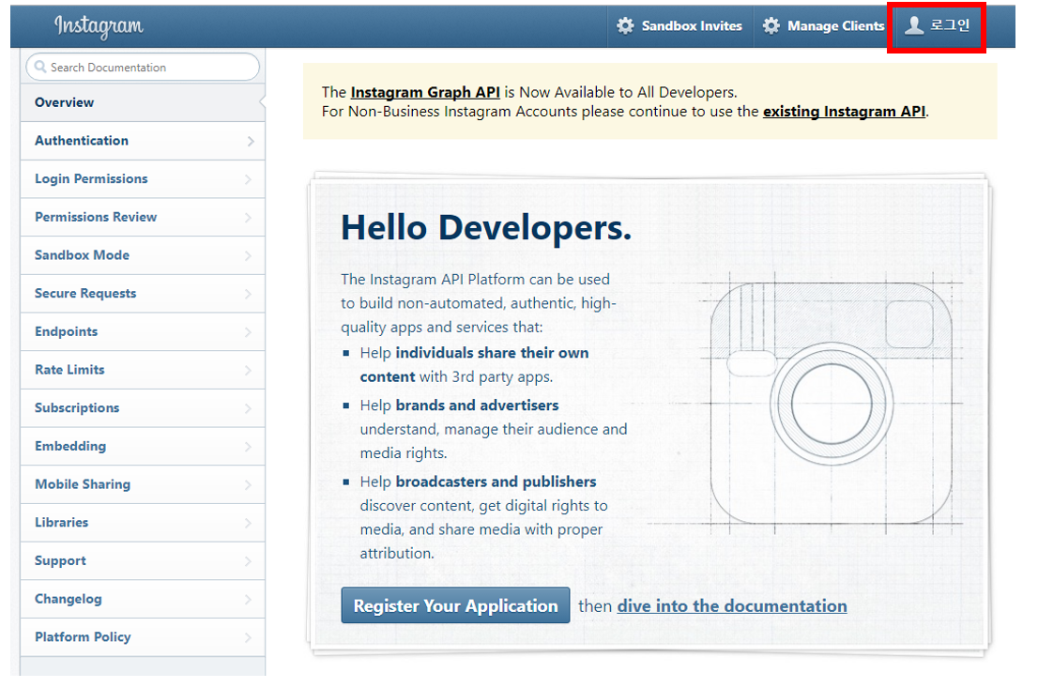Expand the Endpoints chevron arrow

[248, 332]
